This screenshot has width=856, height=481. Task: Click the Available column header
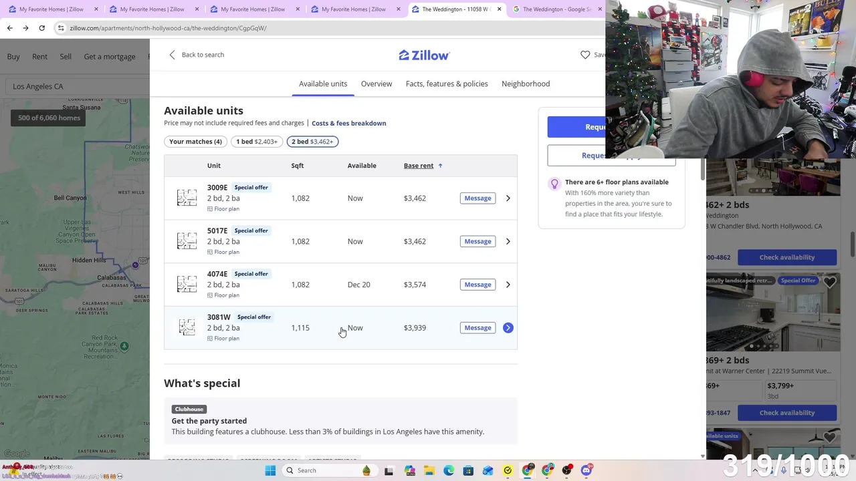pos(362,166)
